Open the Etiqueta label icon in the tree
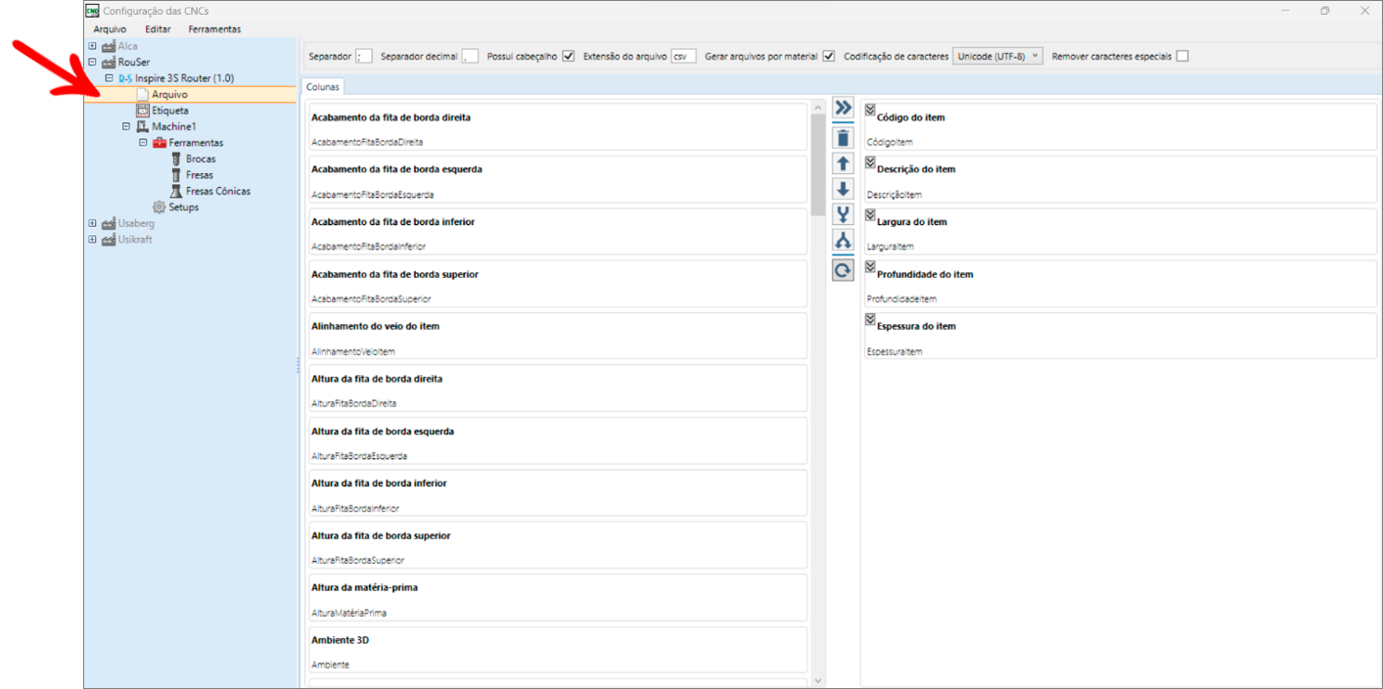Screen dimensions: 1383x689 [x=142, y=111]
